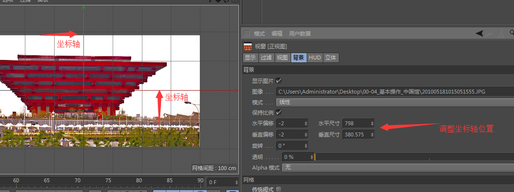Open the 编辑 menu in attribute manager
Viewport: 514px width, 192px height.
pyautogui.click(x=277, y=34)
